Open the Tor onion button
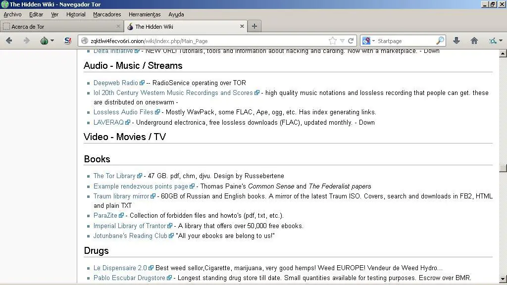The image size is (507, 285). click(44, 41)
